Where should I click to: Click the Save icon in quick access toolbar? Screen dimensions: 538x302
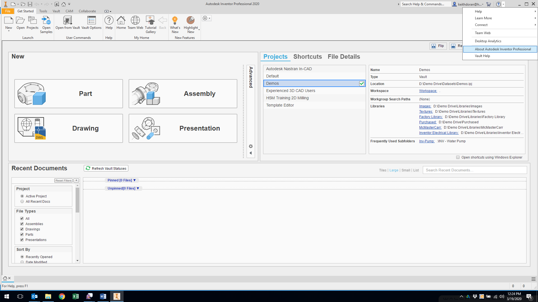(30, 4)
